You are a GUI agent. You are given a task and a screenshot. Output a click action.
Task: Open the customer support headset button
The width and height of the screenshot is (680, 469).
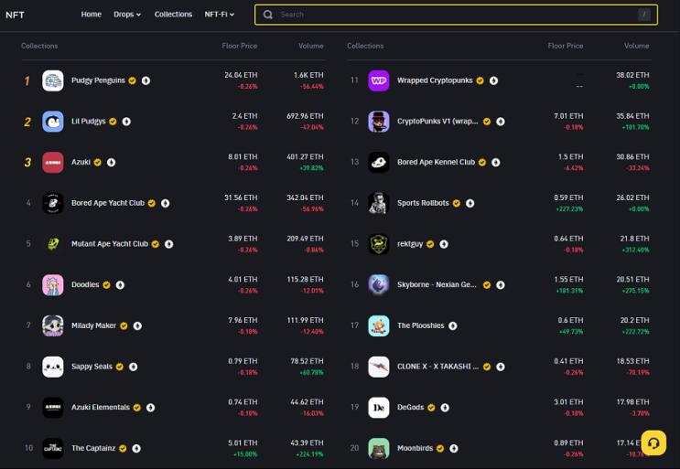coord(653,442)
